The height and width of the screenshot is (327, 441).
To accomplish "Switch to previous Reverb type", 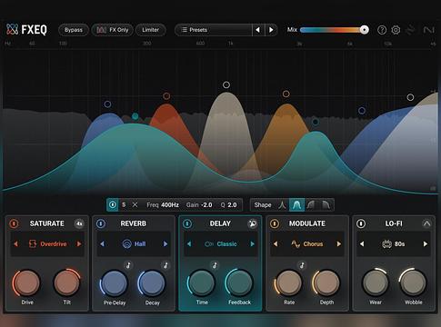I will [x=102, y=244].
